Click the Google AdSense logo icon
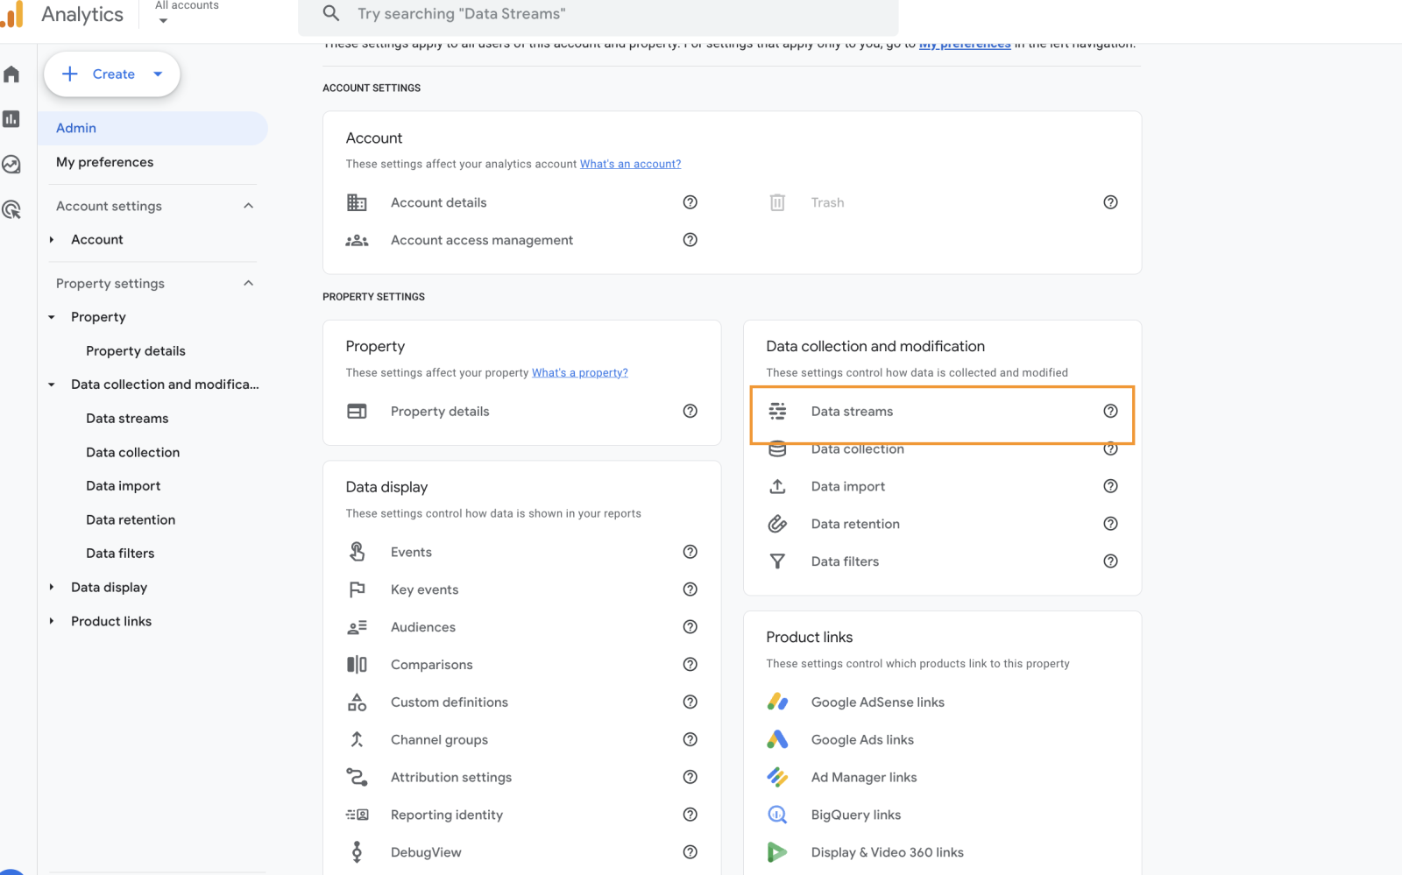Viewport: 1402px width, 875px height. [x=777, y=702]
